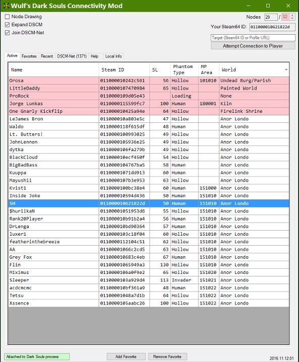Select the Tetsu row
The image size is (299, 362).
[148, 295]
